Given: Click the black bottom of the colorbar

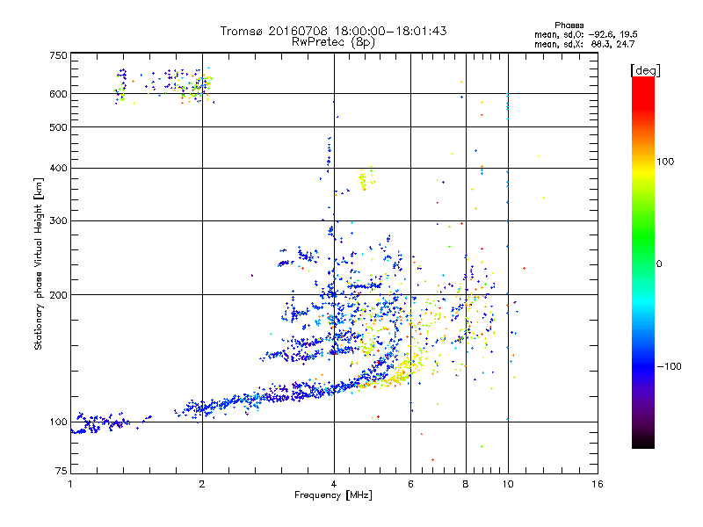Looking at the screenshot, I should [643, 442].
